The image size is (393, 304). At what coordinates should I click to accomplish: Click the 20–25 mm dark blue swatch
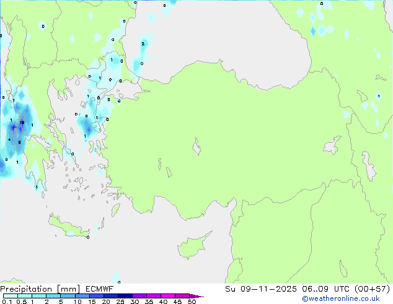(x=110, y=296)
